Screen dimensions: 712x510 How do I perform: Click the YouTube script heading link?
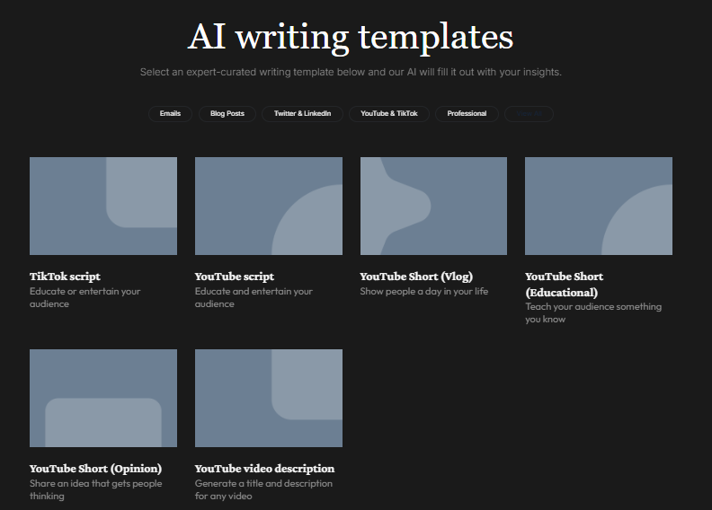pyautogui.click(x=235, y=277)
